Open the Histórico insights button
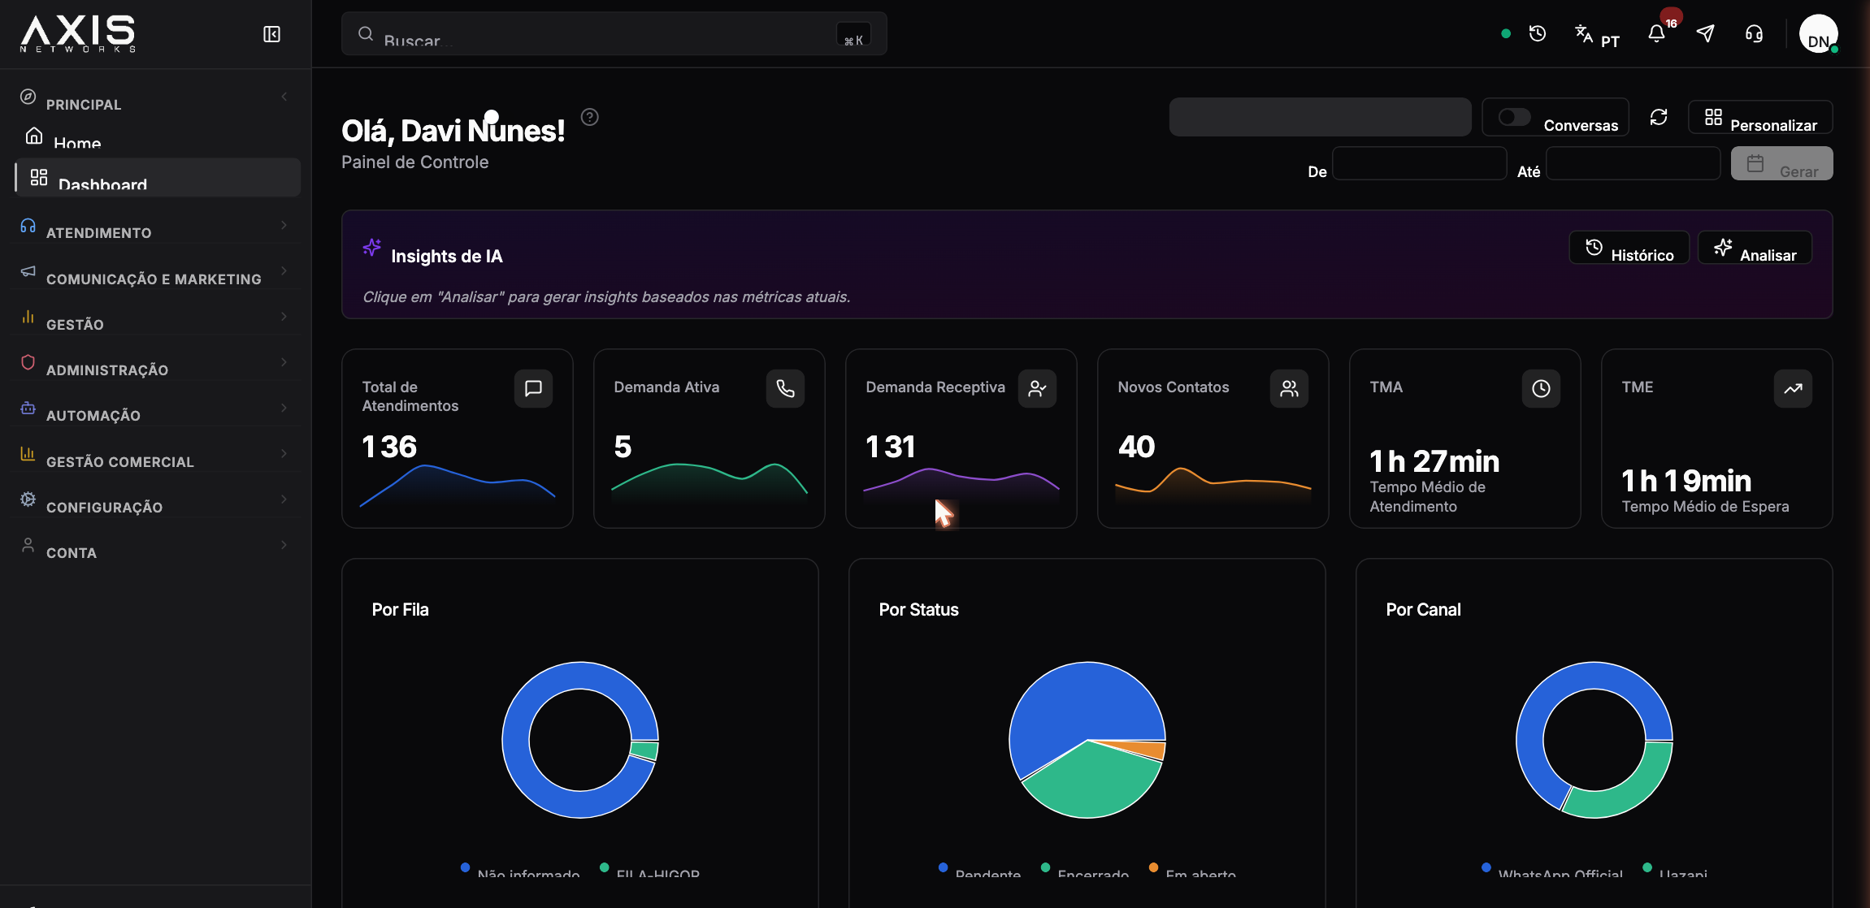The height and width of the screenshot is (908, 1870). pos(1629,248)
